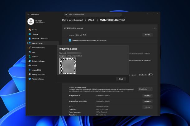Click the Windows Update icon
This screenshot has height=126, width=190.
coord(30,79)
